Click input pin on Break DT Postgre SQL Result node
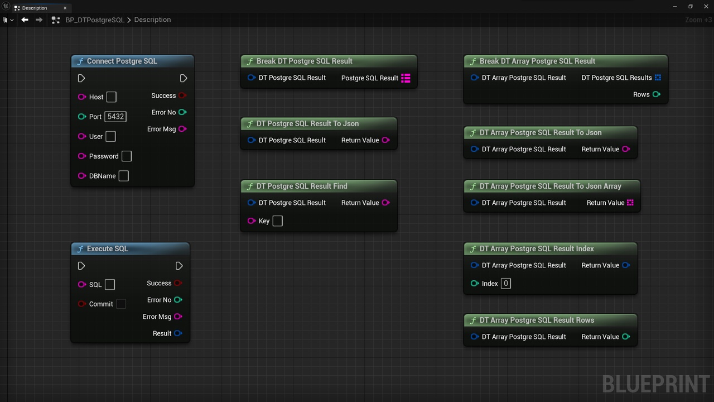Viewport: 714px width, 402px height. click(x=252, y=78)
